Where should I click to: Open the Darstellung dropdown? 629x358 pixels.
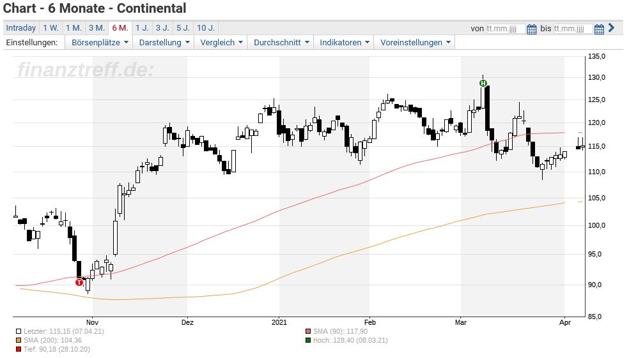[x=164, y=43]
